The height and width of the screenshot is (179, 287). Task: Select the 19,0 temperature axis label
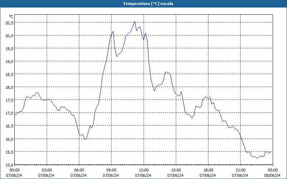(9, 61)
